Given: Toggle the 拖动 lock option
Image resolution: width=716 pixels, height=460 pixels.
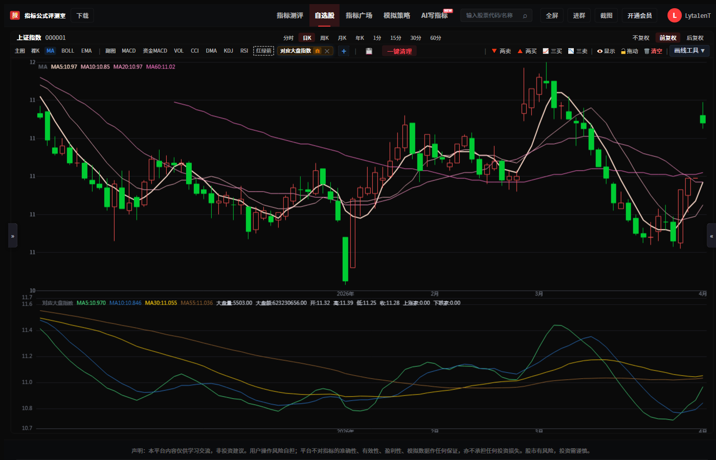Looking at the screenshot, I should pyautogui.click(x=623, y=51).
